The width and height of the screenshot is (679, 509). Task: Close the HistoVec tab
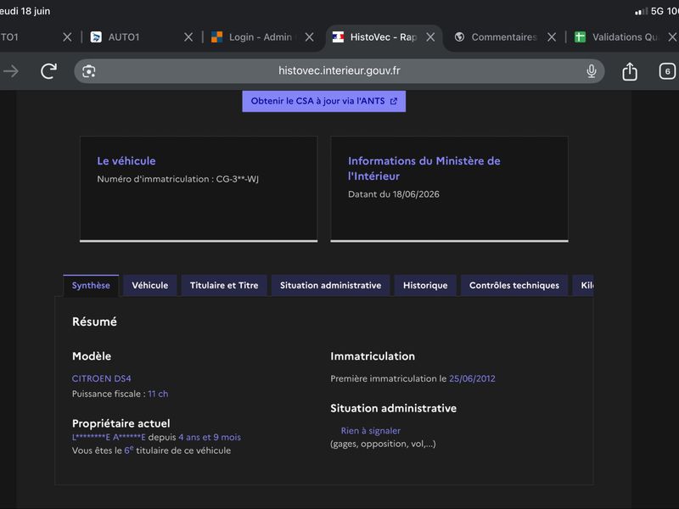[430, 37]
